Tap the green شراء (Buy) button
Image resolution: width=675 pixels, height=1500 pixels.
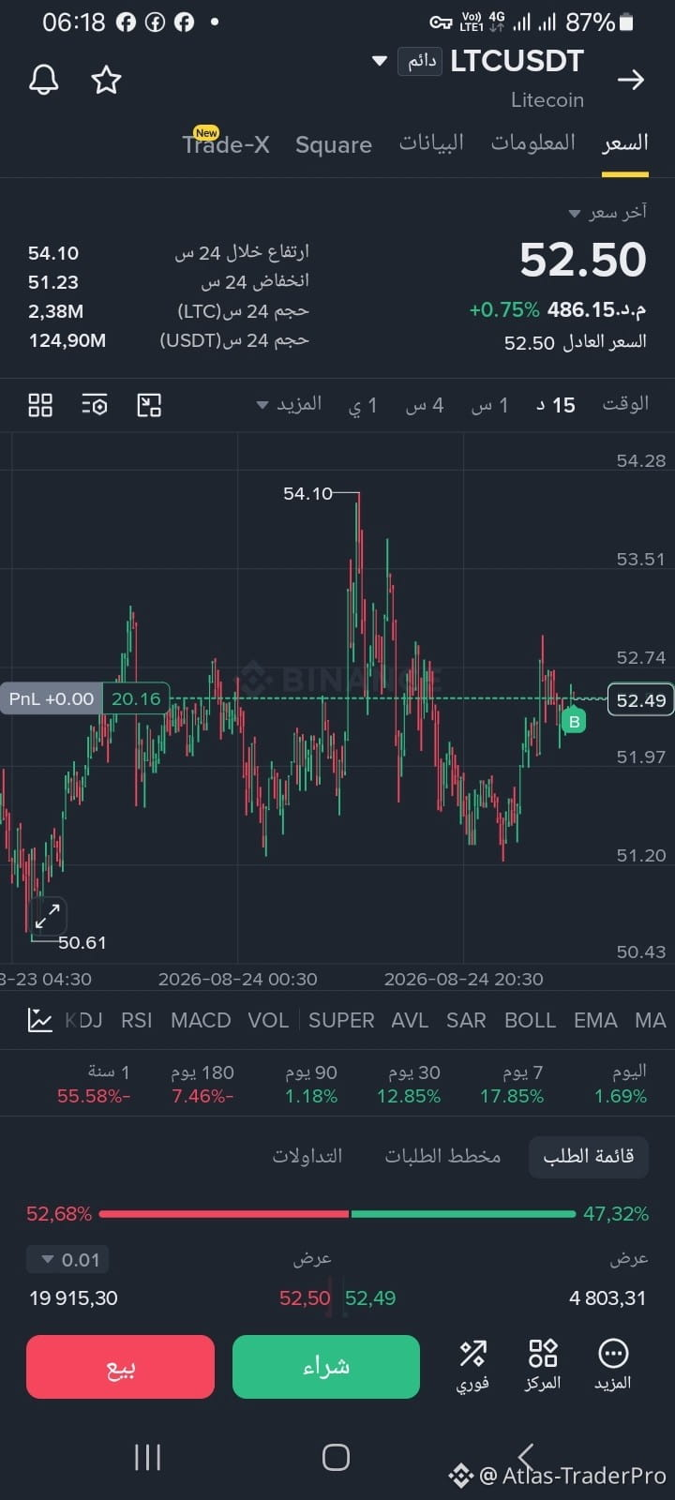tap(325, 1367)
